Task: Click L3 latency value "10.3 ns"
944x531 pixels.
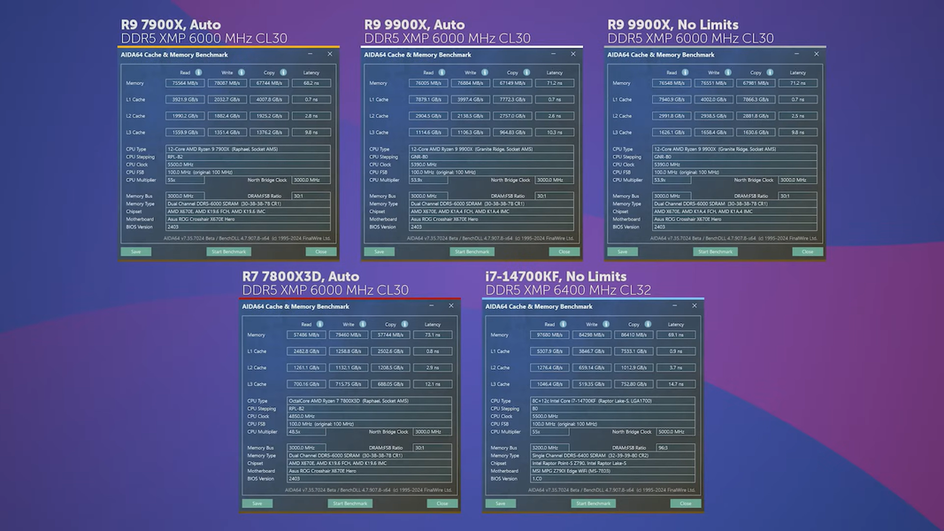Action: pyautogui.click(x=555, y=133)
